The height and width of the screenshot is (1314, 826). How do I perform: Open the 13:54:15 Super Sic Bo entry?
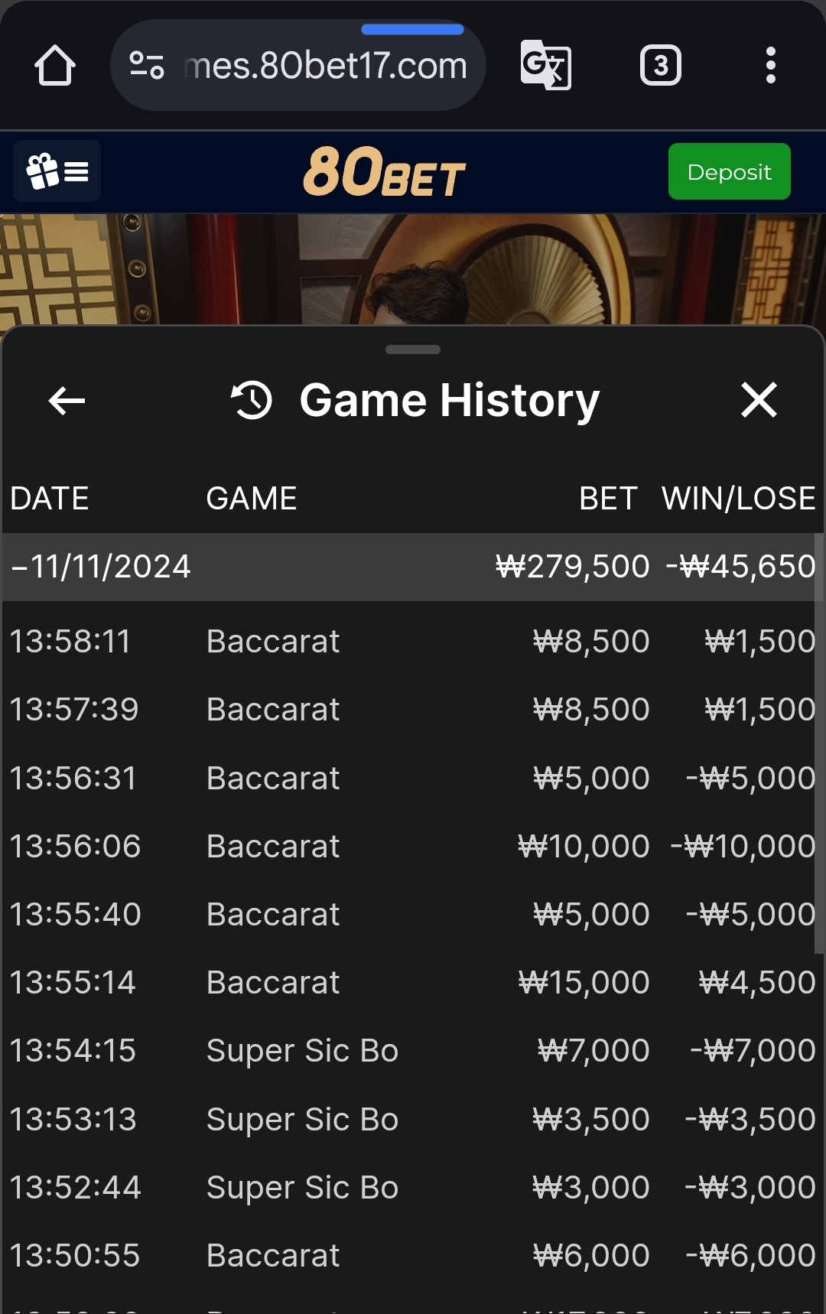tap(413, 1050)
